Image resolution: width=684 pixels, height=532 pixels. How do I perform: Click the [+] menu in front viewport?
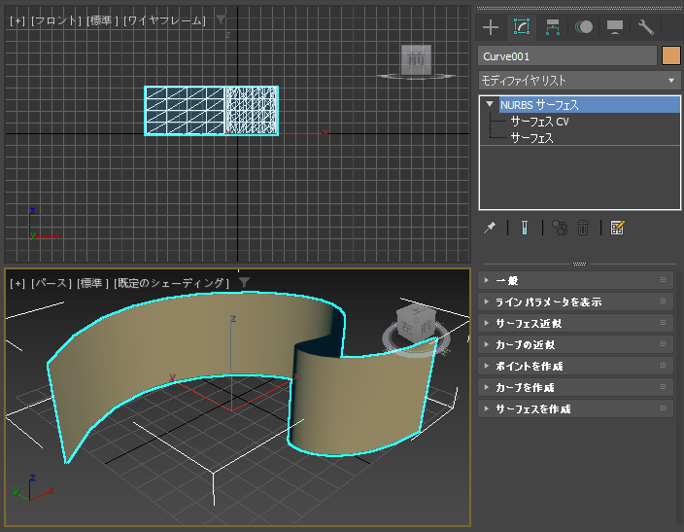pos(17,20)
